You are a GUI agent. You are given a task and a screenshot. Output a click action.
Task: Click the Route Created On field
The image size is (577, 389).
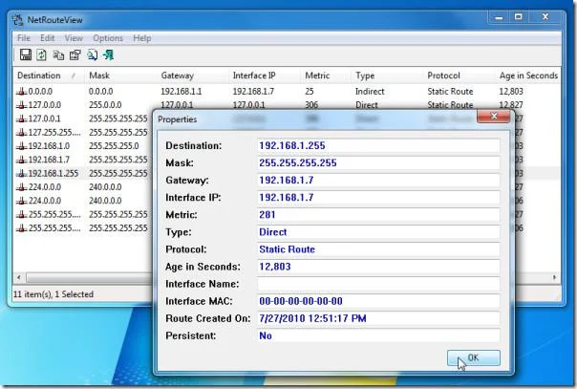pyautogui.click(x=378, y=318)
